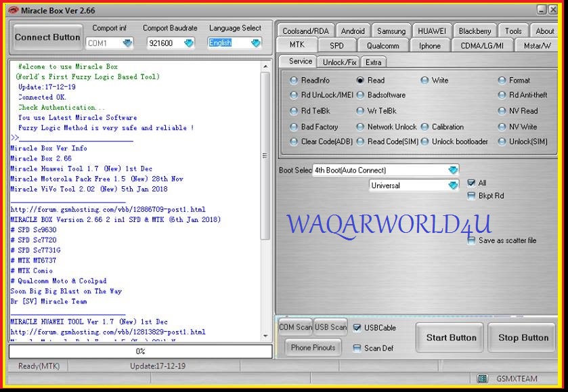This screenshot has width=568, height=392.
Task: Select the Read radio button
Action: click(x=360, y=81)
